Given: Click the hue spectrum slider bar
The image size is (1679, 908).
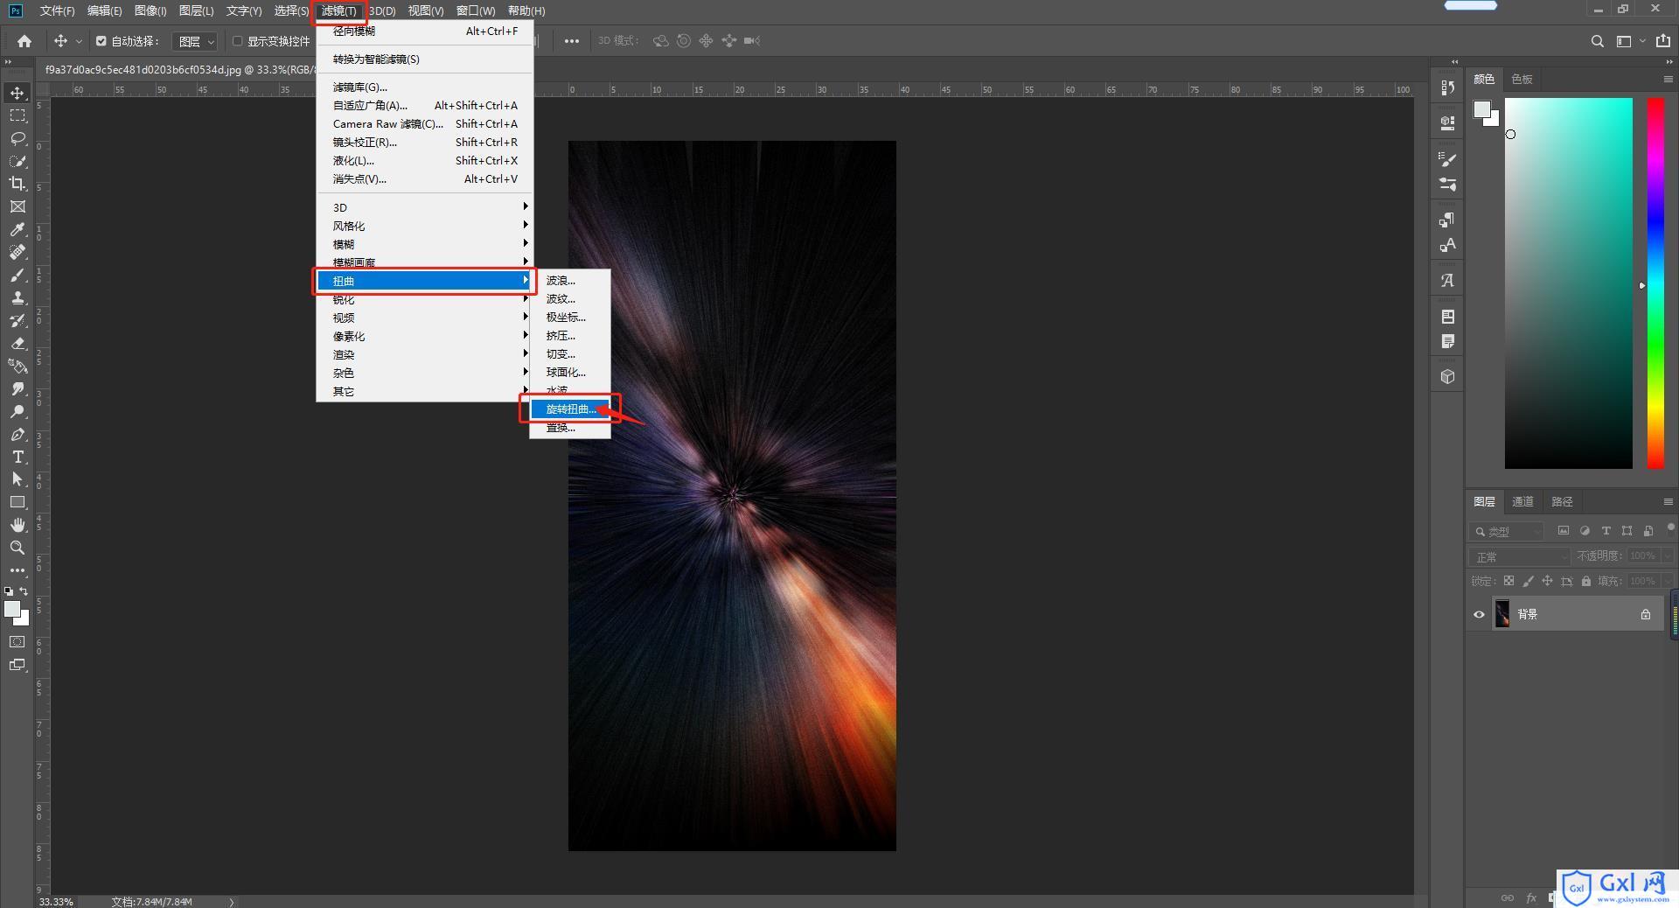Looking at the screenshot, I should pos(1655,283).
